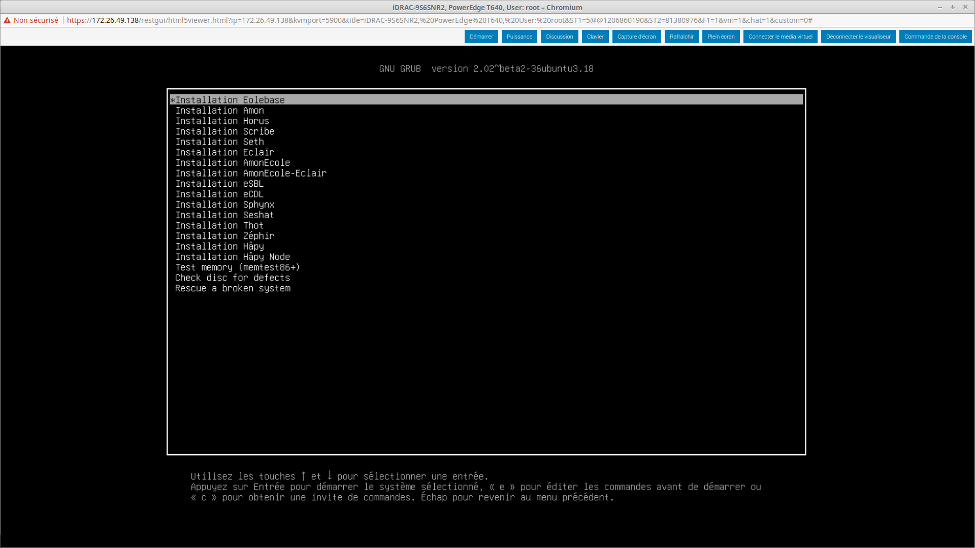Click Connecter le média virtuel
Image resolution: width=975 pixels, height=548 pixels.
780,37
